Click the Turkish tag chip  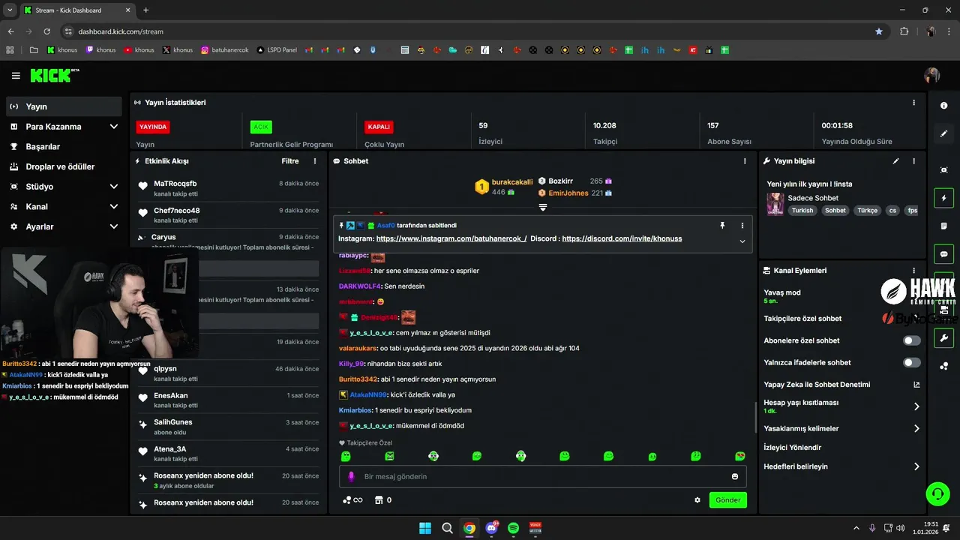tap(802, 211)
